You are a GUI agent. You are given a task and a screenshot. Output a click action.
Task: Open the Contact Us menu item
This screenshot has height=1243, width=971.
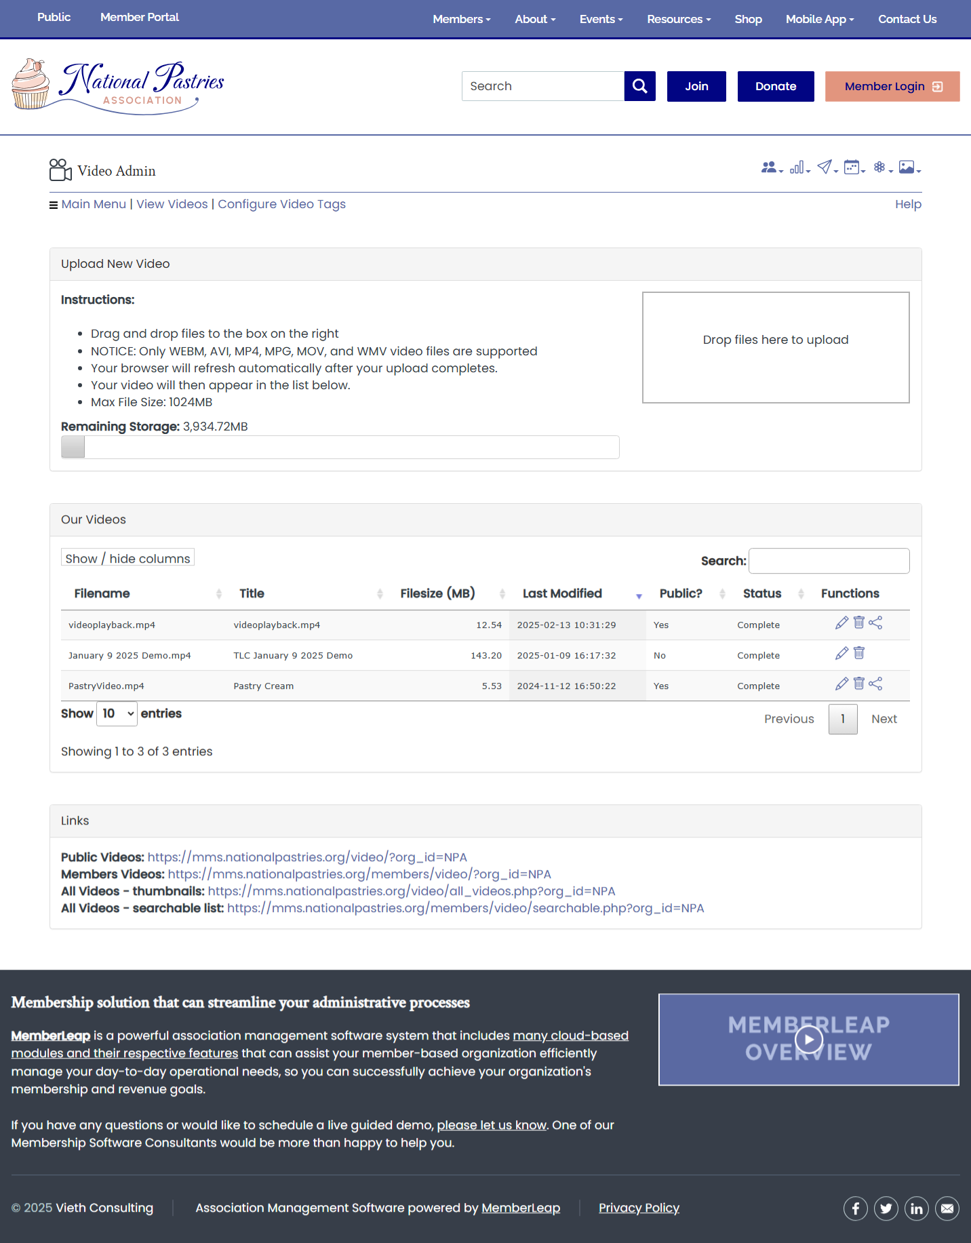pyautogui.click(x=907, y=19)
